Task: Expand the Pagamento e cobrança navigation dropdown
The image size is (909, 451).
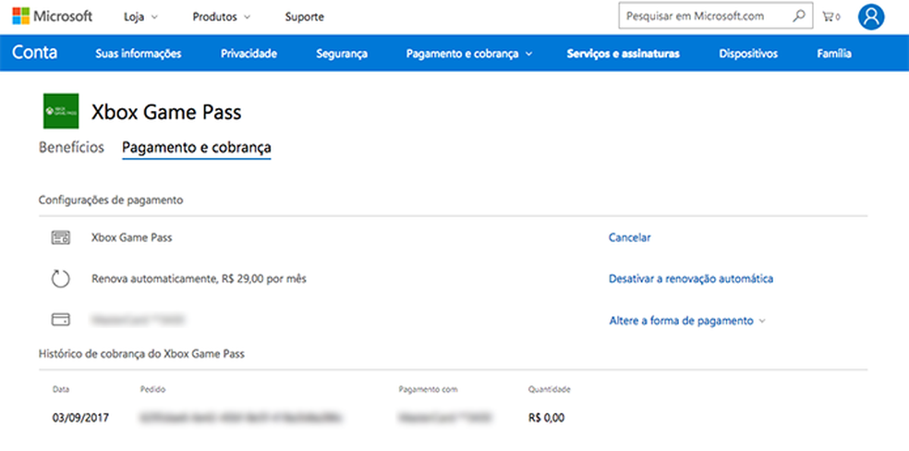Action: [x=469, y=54]
